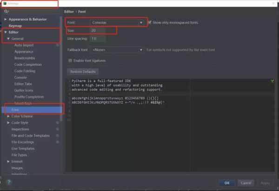This screenshot has width=279, height=191.
Task: Select Keymap in settings tree
Action: [x=15, y=26]
